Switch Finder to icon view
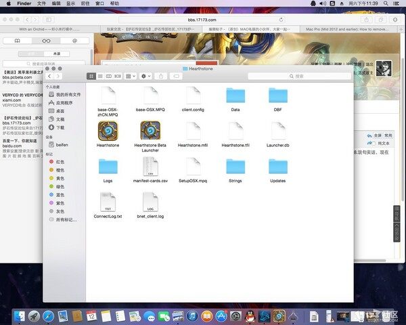This screenshot has height=325, width=406. tap(91, 77)
